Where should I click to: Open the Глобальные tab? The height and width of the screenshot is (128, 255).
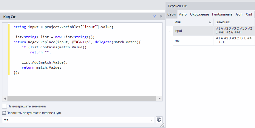pos(222,14)
